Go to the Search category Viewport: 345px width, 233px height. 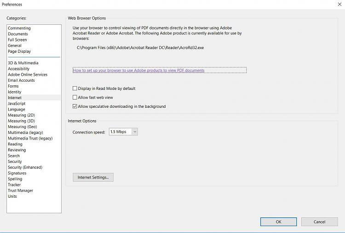point(14,156)
